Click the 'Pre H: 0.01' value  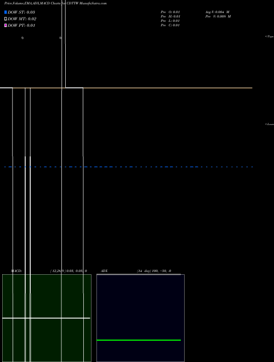point(170,16)
